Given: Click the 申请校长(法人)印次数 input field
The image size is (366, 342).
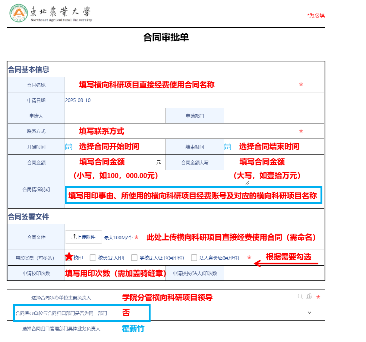Looking at the screenshot, I should point(273,273).
